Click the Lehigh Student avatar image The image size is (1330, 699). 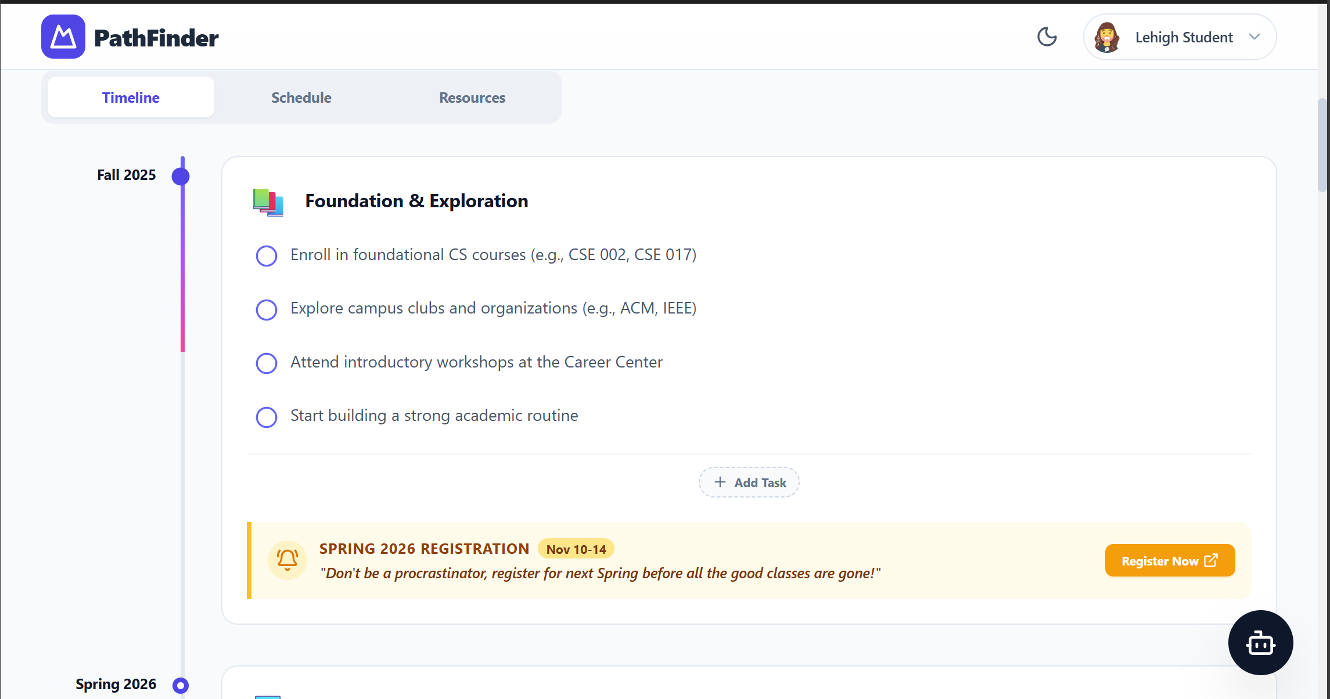point(1106,38)
